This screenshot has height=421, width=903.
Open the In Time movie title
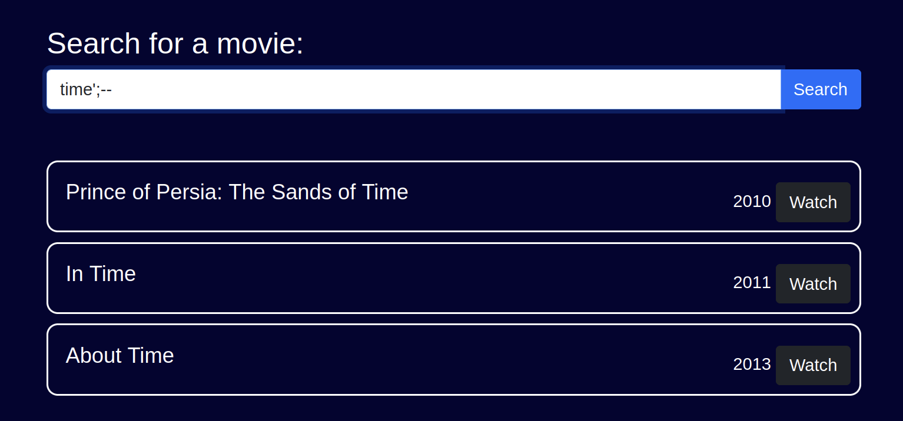(x=101, y=274)
